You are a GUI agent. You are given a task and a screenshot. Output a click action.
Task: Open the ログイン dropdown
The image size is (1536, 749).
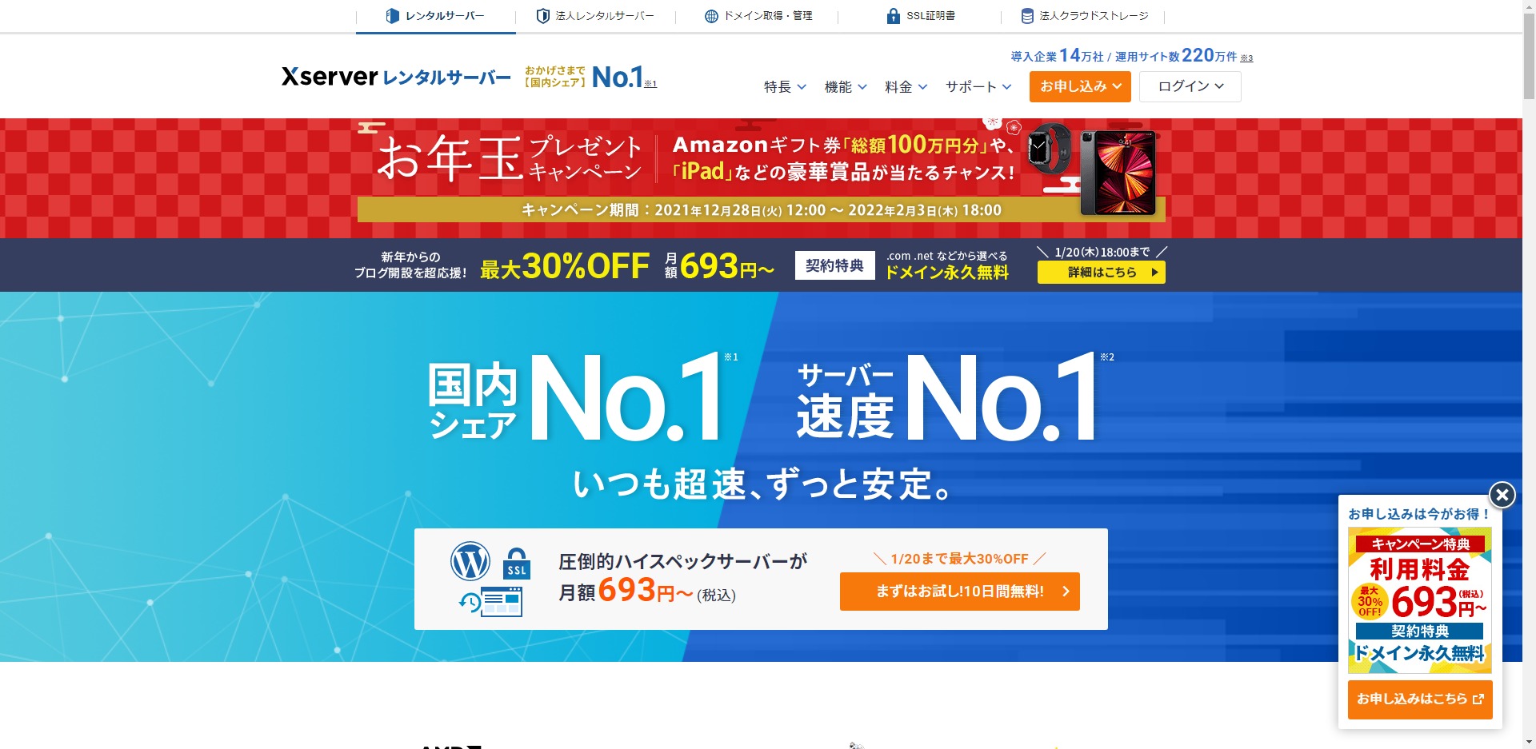(x=1190, y=86)
